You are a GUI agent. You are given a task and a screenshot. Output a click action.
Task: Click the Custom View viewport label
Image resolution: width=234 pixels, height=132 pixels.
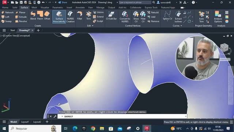coord(11,36)
